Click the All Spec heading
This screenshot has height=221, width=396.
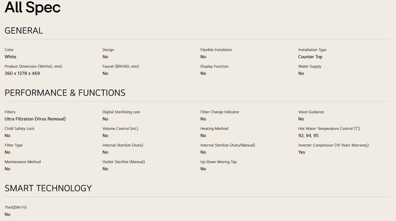32,7
